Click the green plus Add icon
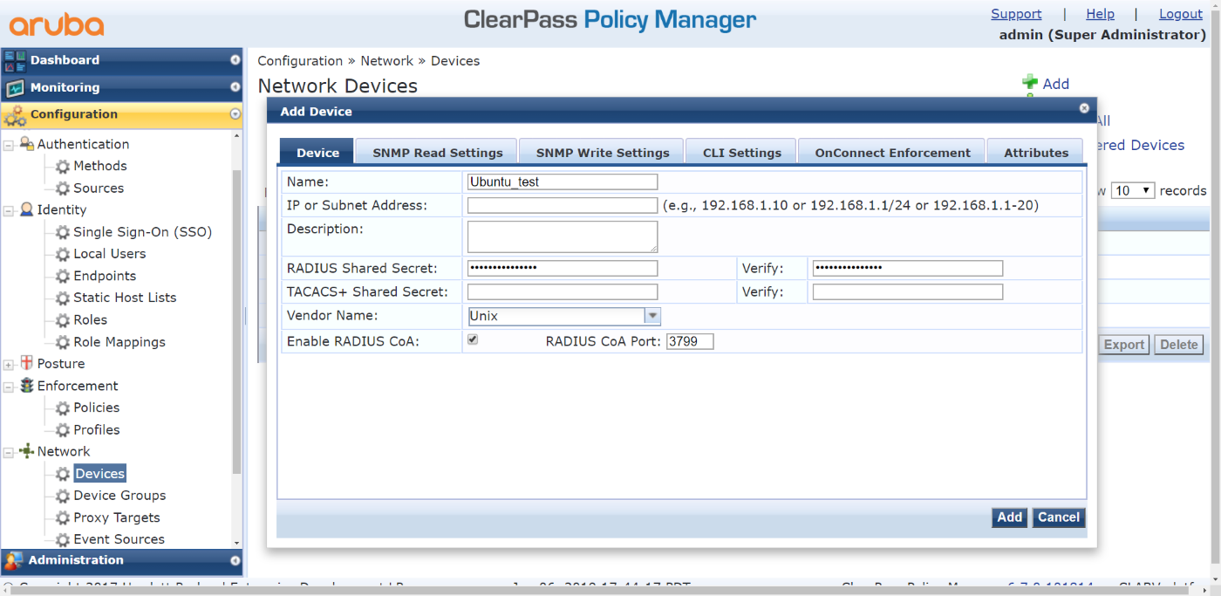Screen dimensions: 1221x596 [1030, 83]
